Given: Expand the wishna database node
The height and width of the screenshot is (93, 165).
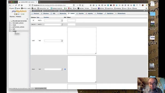Looking at the screenshot, I should [x=10, y=31].
